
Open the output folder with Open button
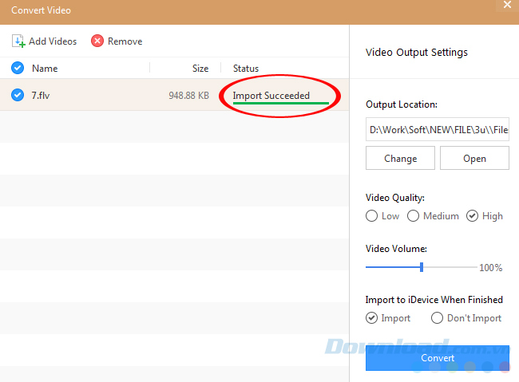(x=474, y=159)
